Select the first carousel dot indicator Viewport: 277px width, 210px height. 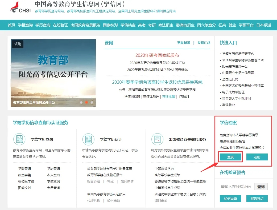pos(81,102)
